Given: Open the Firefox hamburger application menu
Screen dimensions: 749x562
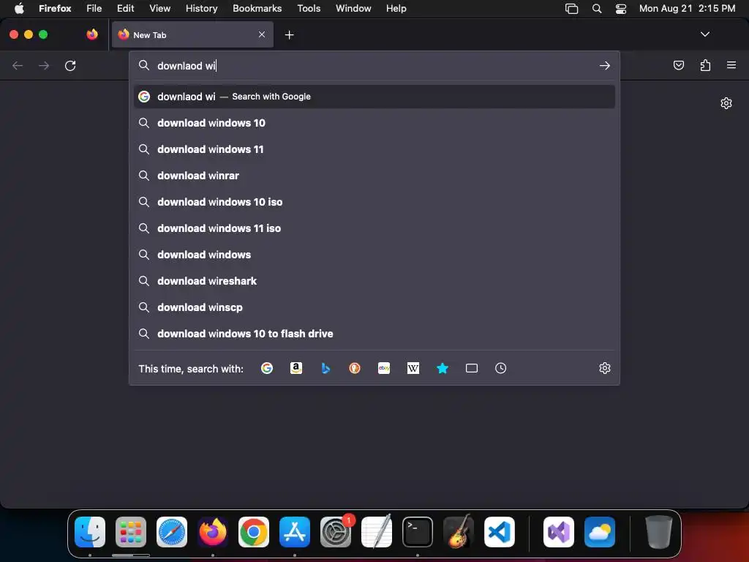Looking at the screenshot, I should (731, 65).
